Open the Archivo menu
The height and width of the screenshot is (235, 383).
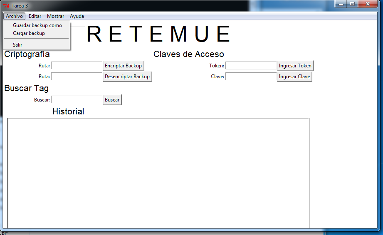15,16
